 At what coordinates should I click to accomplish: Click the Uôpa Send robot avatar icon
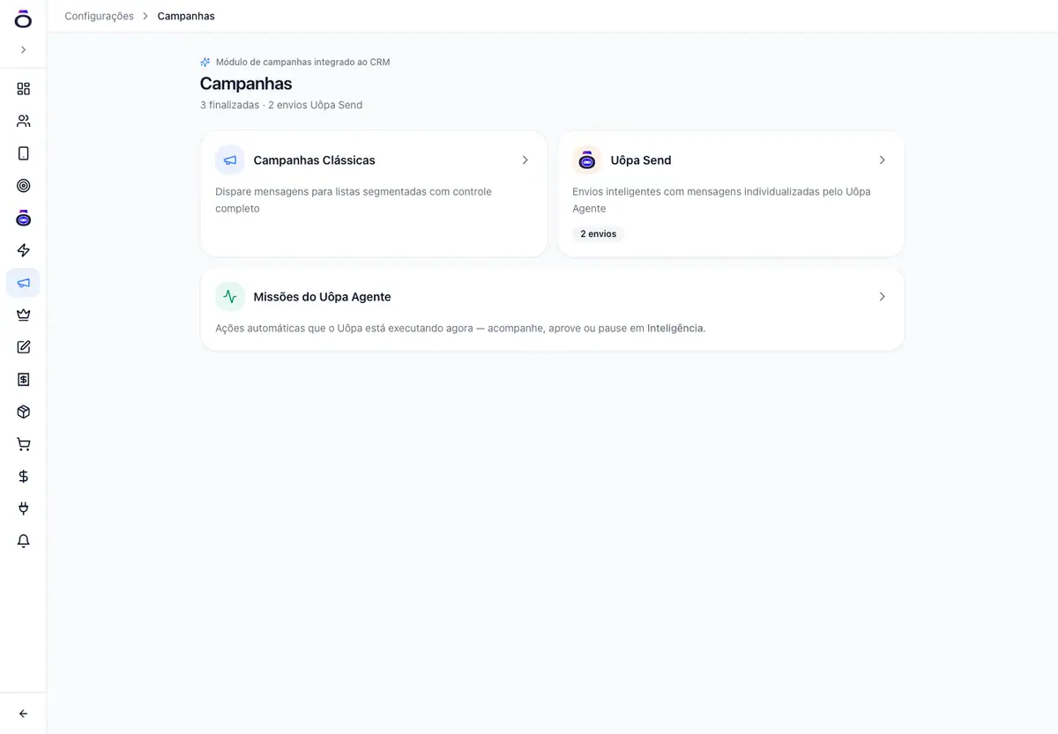click(587, 160)
